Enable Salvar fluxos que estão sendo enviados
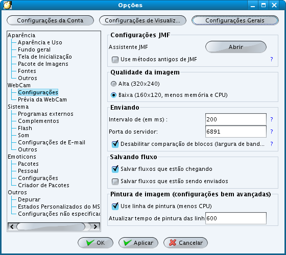 [115, 182]
